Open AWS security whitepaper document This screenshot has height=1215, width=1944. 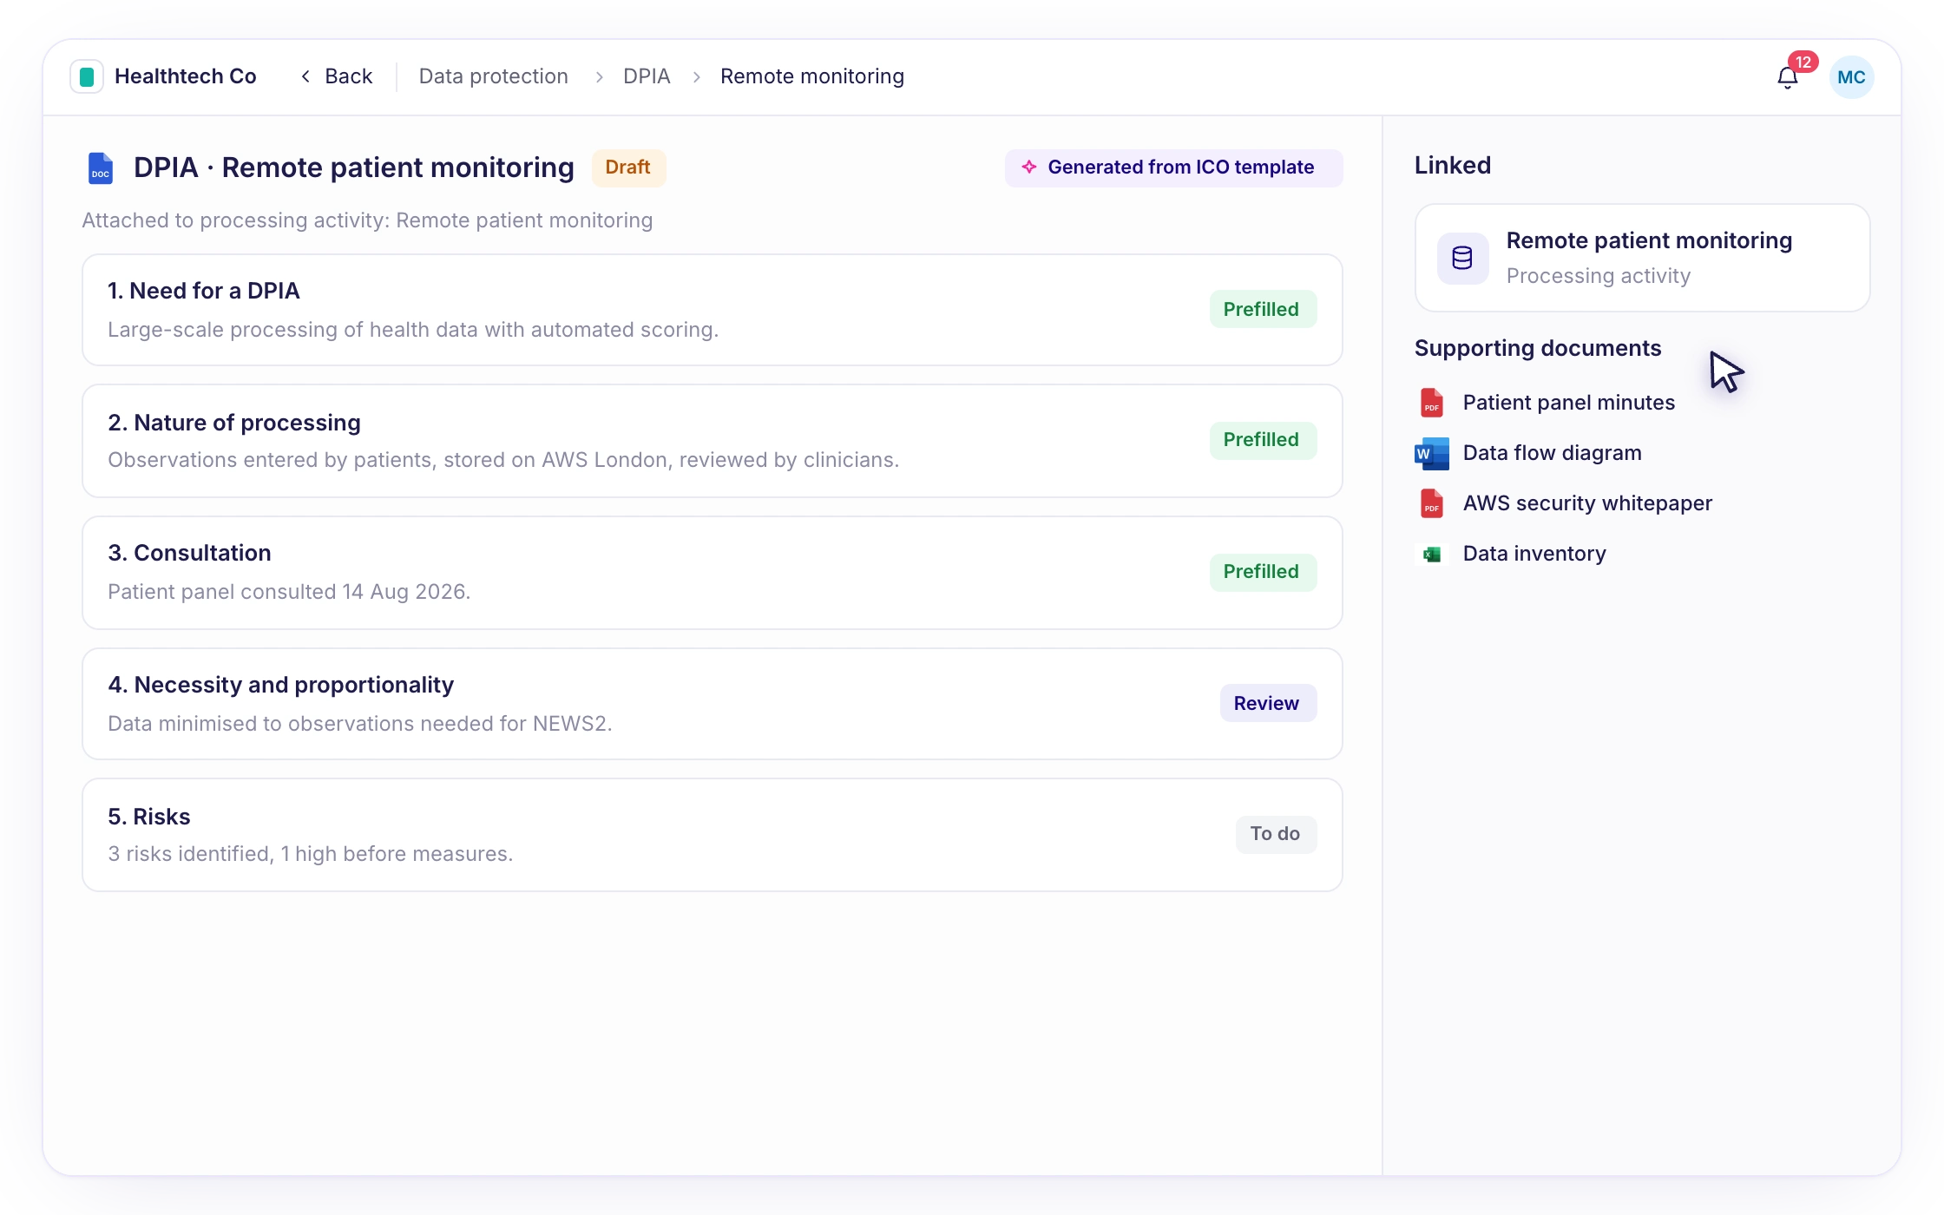pos(1587,503)
